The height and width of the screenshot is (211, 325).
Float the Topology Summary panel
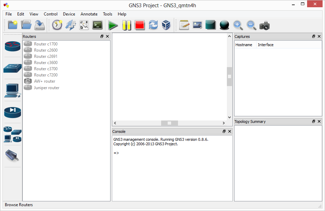coord(314,121)
